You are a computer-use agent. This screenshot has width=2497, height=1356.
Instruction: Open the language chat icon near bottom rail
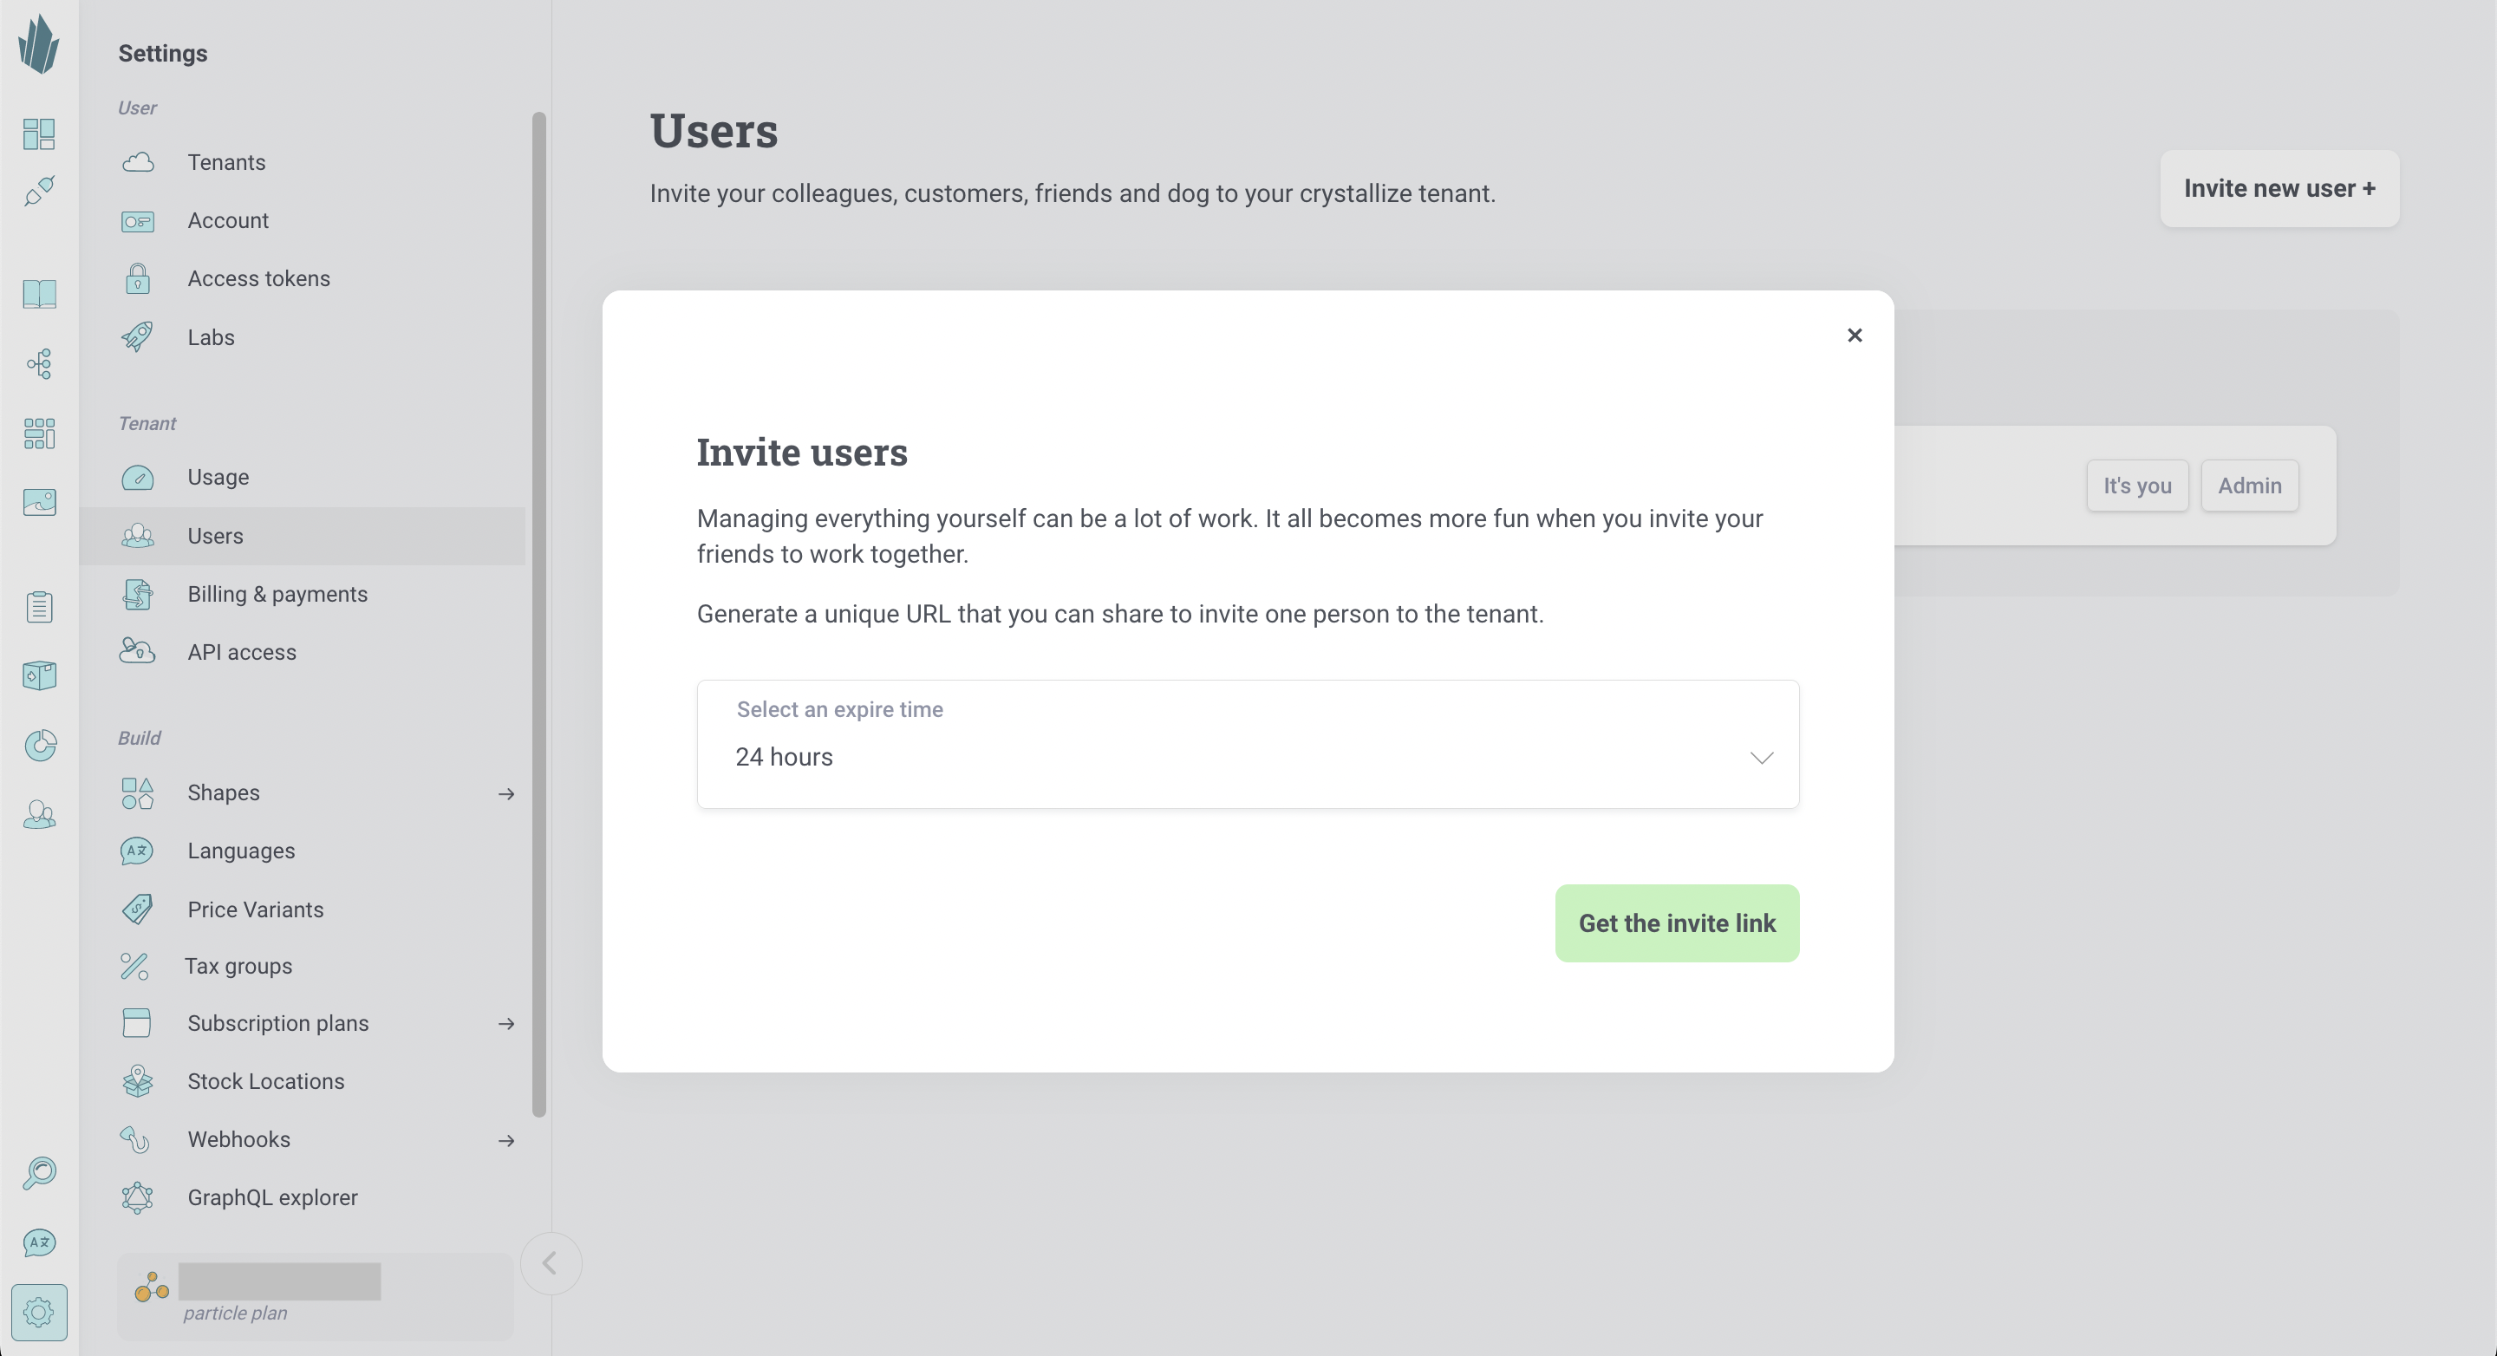click(39, 1242)
